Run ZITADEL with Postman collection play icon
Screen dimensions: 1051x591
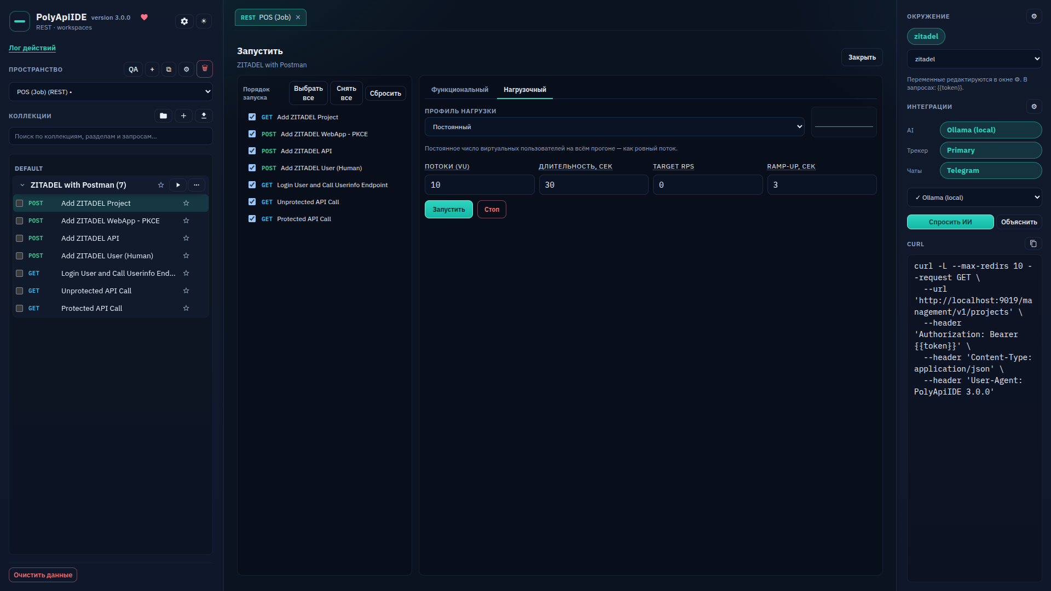coord(178,185)
